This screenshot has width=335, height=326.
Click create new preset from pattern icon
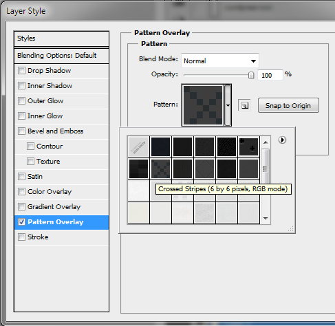click(244, 105)
